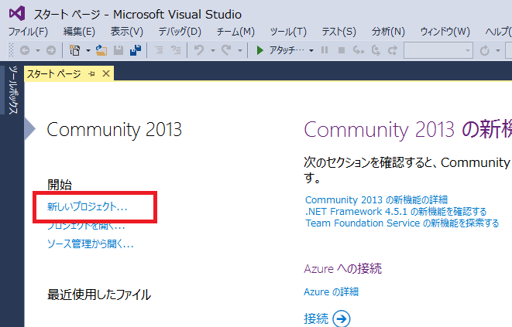The width and height of the screenshot is (512, 327).
Task: Collapse the start page left panel triangle
Action: 29,129
